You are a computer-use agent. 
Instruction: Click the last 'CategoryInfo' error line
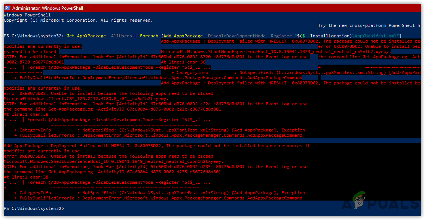point(160,193)
